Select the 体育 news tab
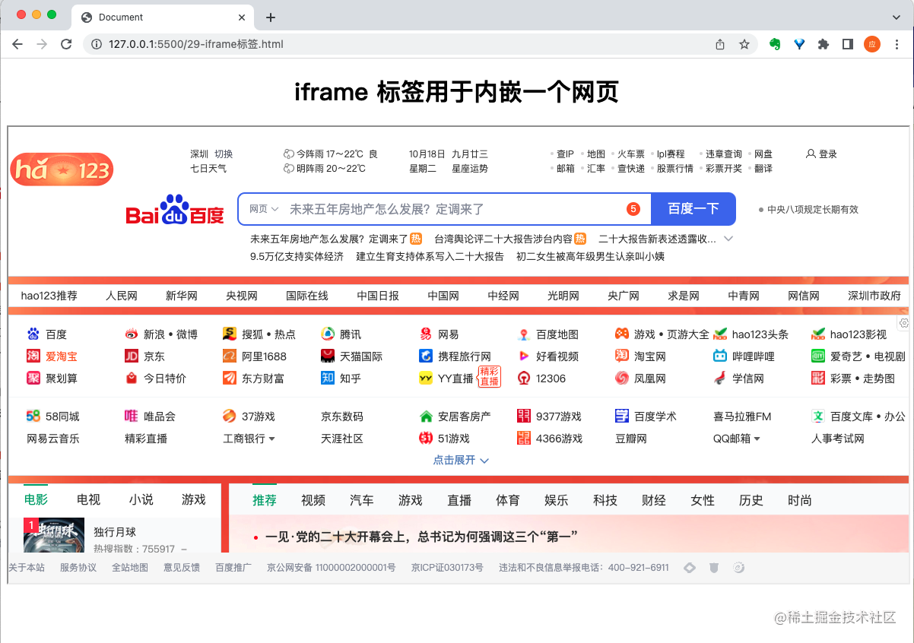The image size is (914, 643). coord(508,500)
